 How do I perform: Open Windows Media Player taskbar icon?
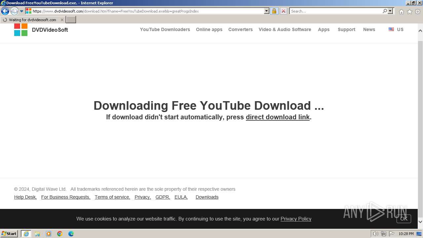(49, 234)
